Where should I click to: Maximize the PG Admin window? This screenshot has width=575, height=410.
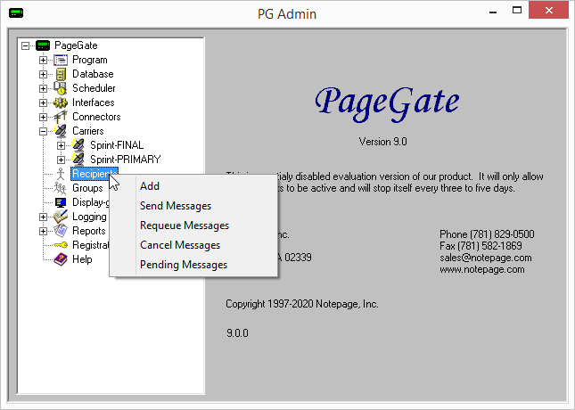tap(517, 11)
